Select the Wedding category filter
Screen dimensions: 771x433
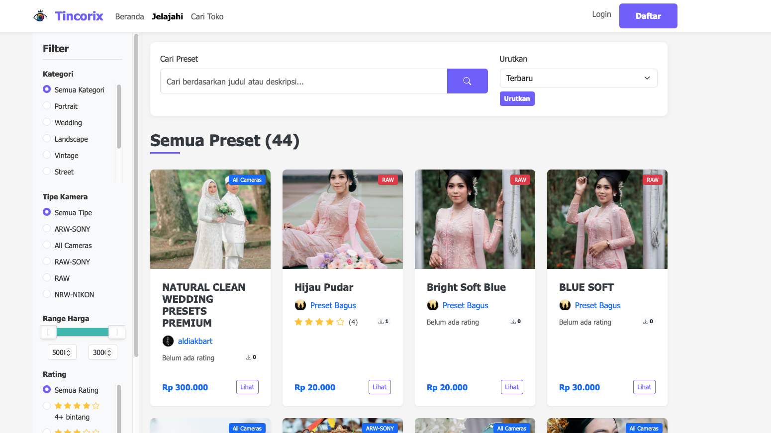[47, 122]
